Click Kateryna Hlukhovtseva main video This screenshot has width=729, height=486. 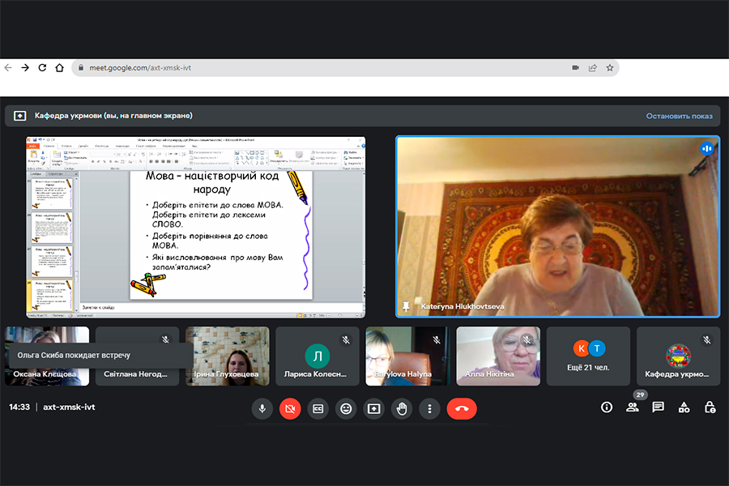point(558,227)
